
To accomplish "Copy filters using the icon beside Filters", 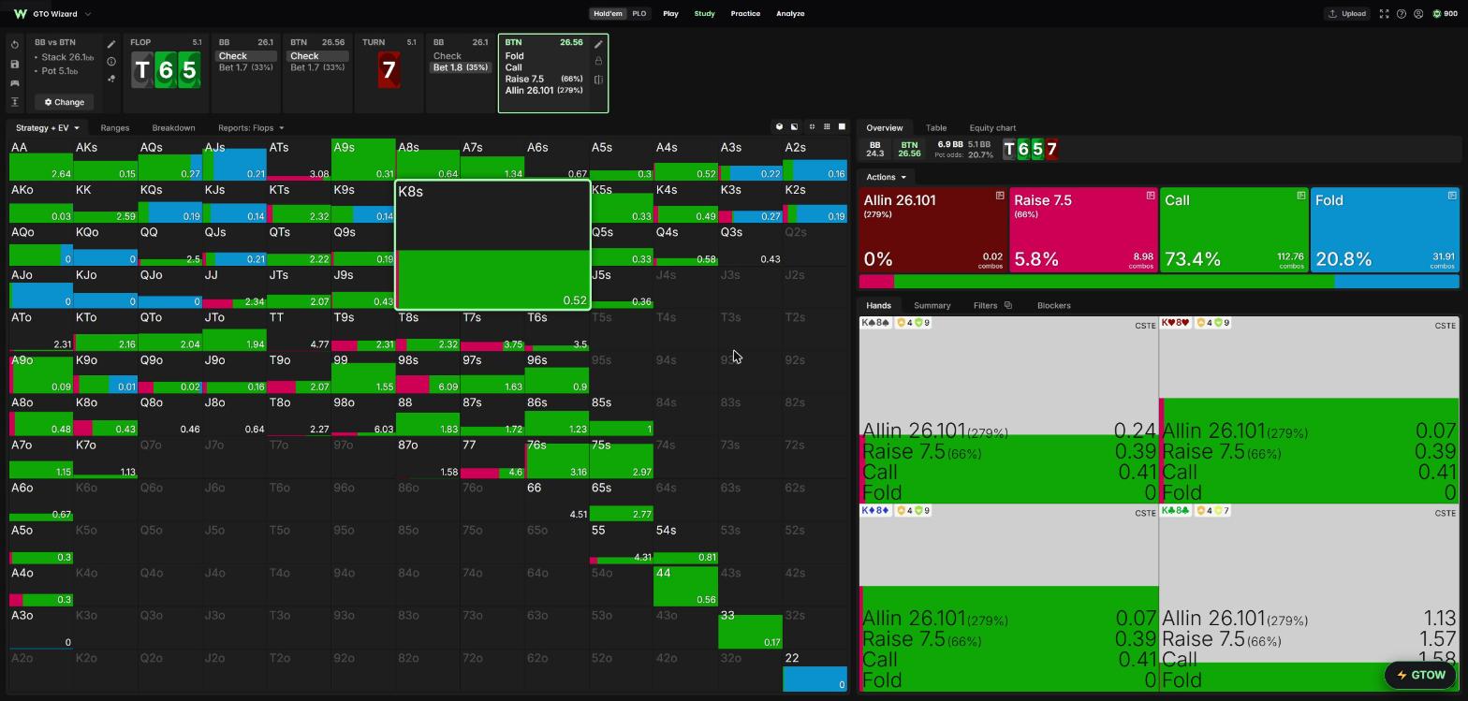I will tap(1008, 305).
